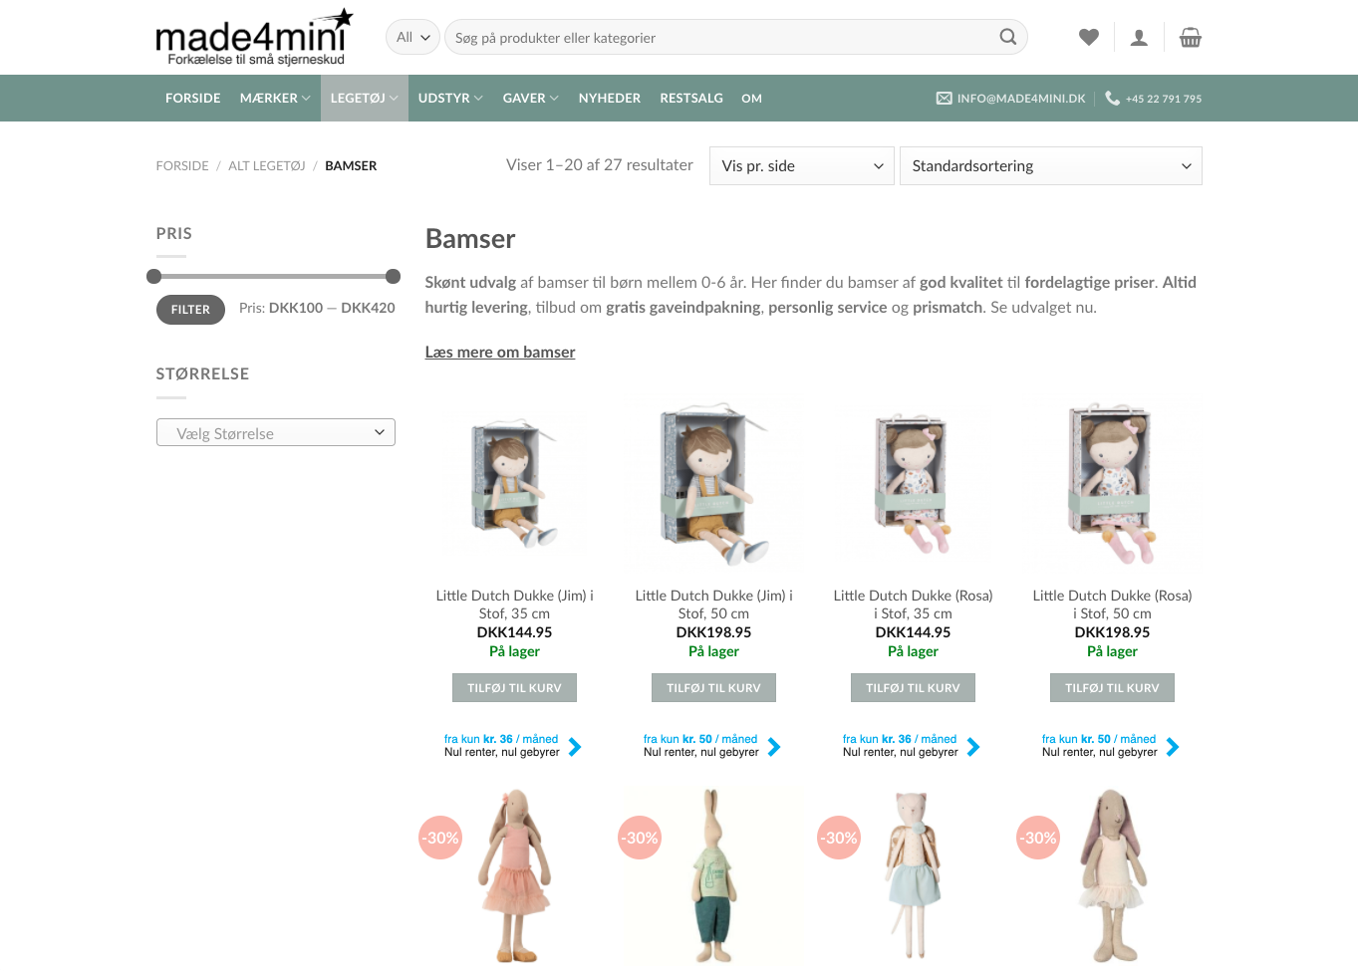Image resolution: width=1358 pixels, height=971 pixels.
Task: Click the -30% badge on first bunny
Action: [x=440, y=838]
